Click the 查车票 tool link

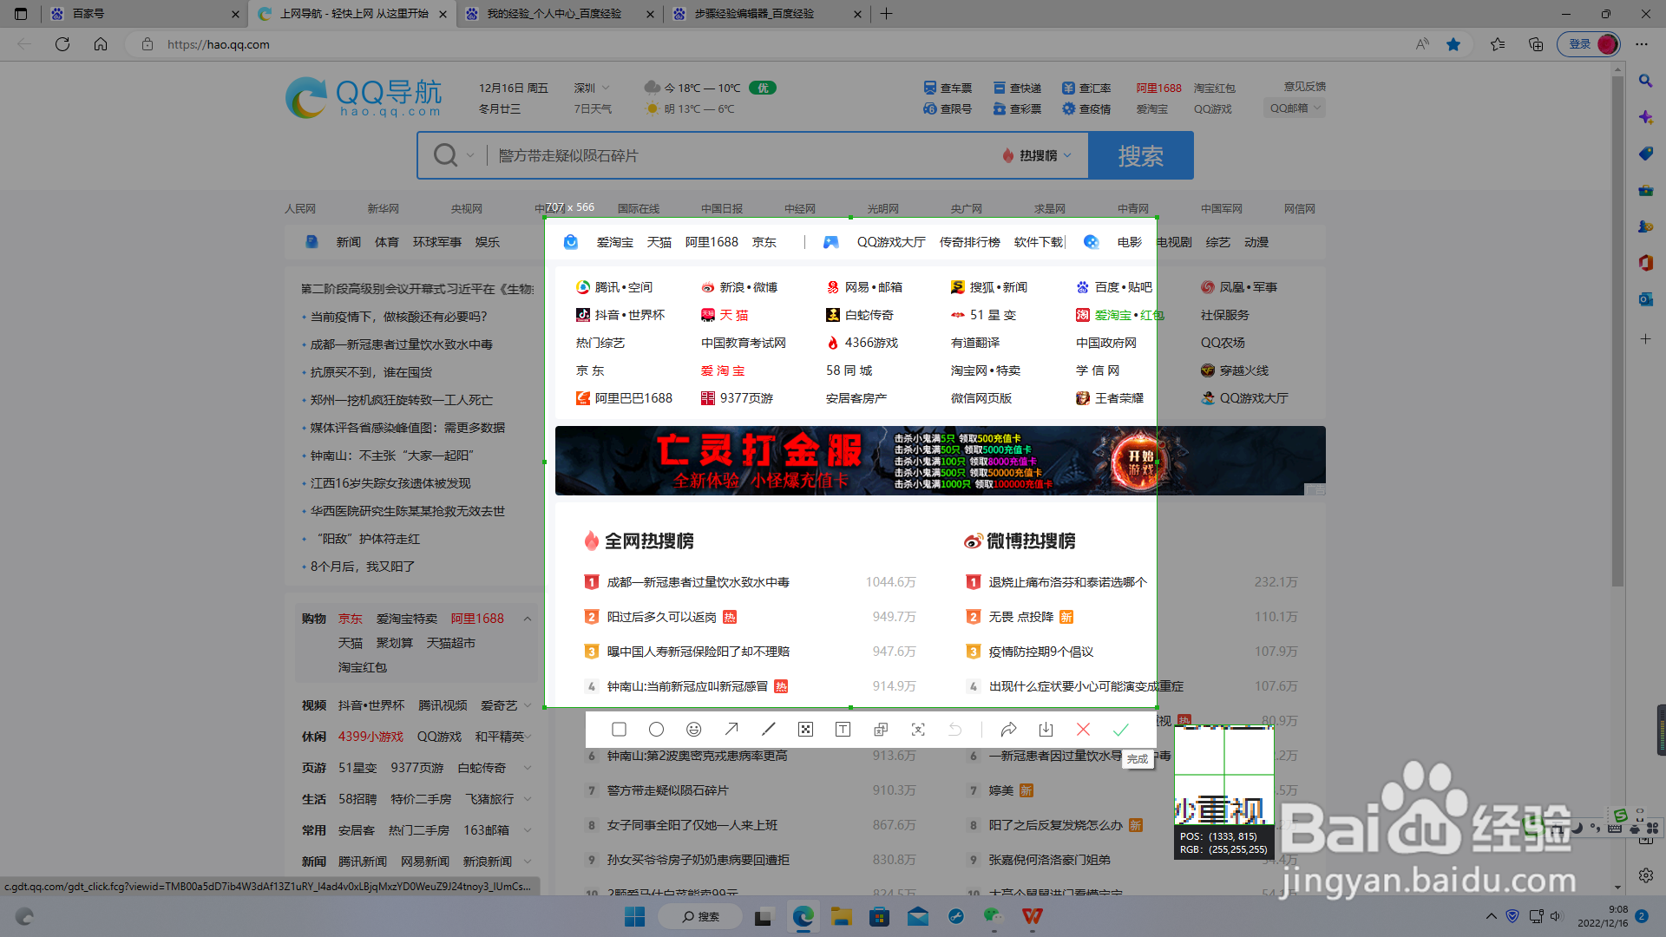[948, 88]
